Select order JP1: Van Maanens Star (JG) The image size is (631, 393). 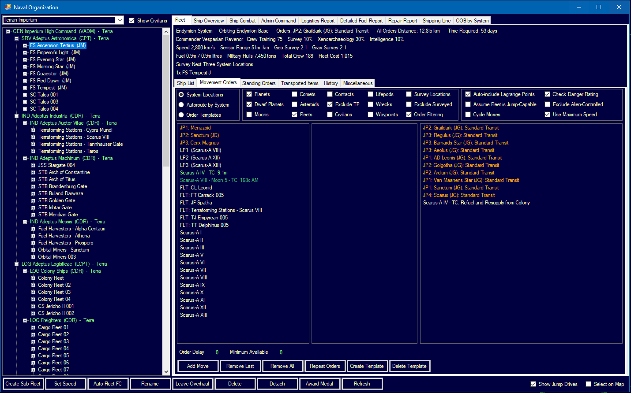click(471, 180)
